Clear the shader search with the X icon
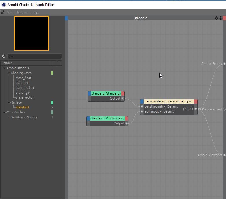The height and width of the screenshot is (199, 226). (x=4, y=56)
